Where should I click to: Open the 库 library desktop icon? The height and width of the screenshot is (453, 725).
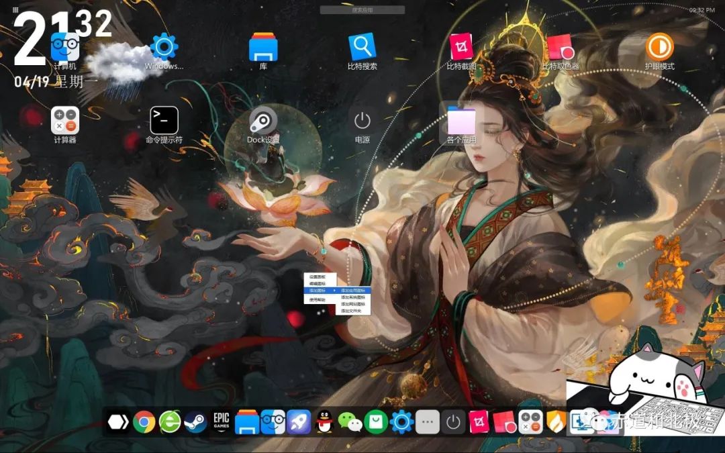pos(263,47)
